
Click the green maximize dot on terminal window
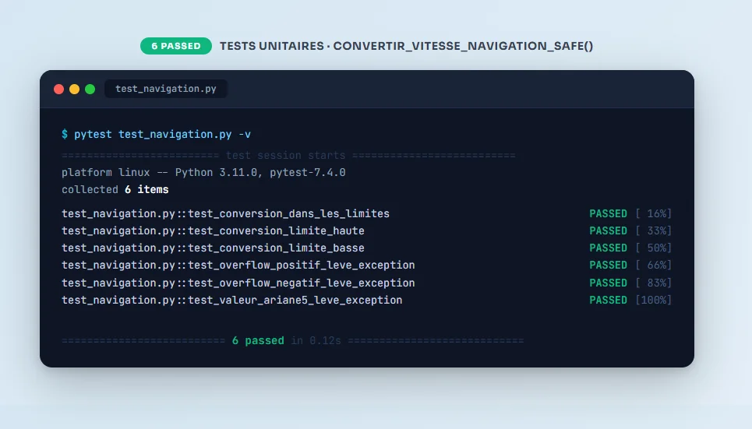pyautogui.click(x=90, y=90)
